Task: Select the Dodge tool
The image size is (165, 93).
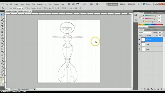Action: (2, 52)
